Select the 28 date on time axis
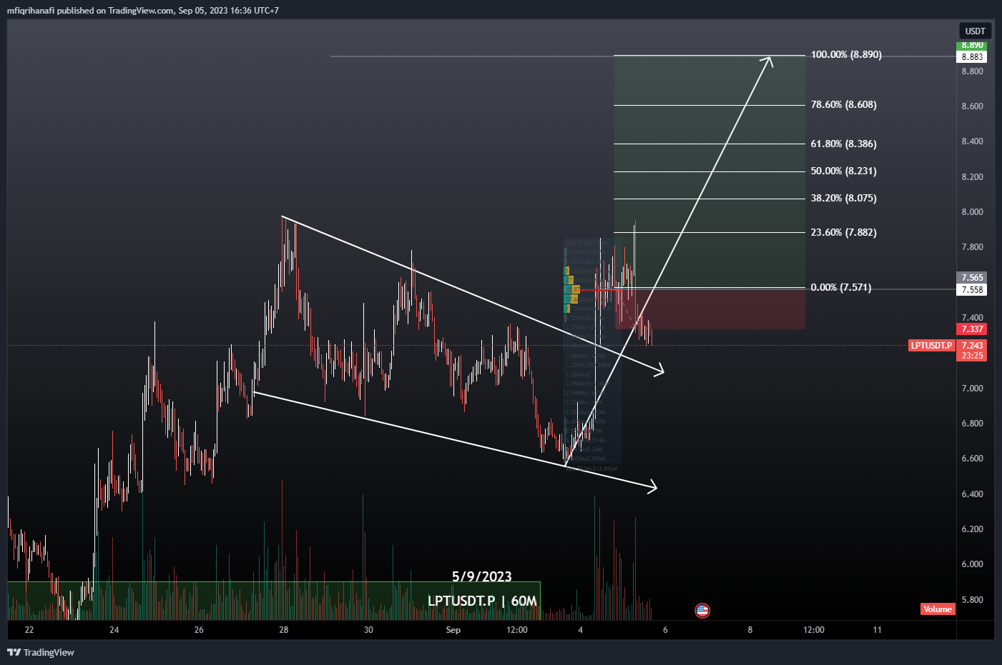Viewport: 1002px width, 665px height. [284, 630]
